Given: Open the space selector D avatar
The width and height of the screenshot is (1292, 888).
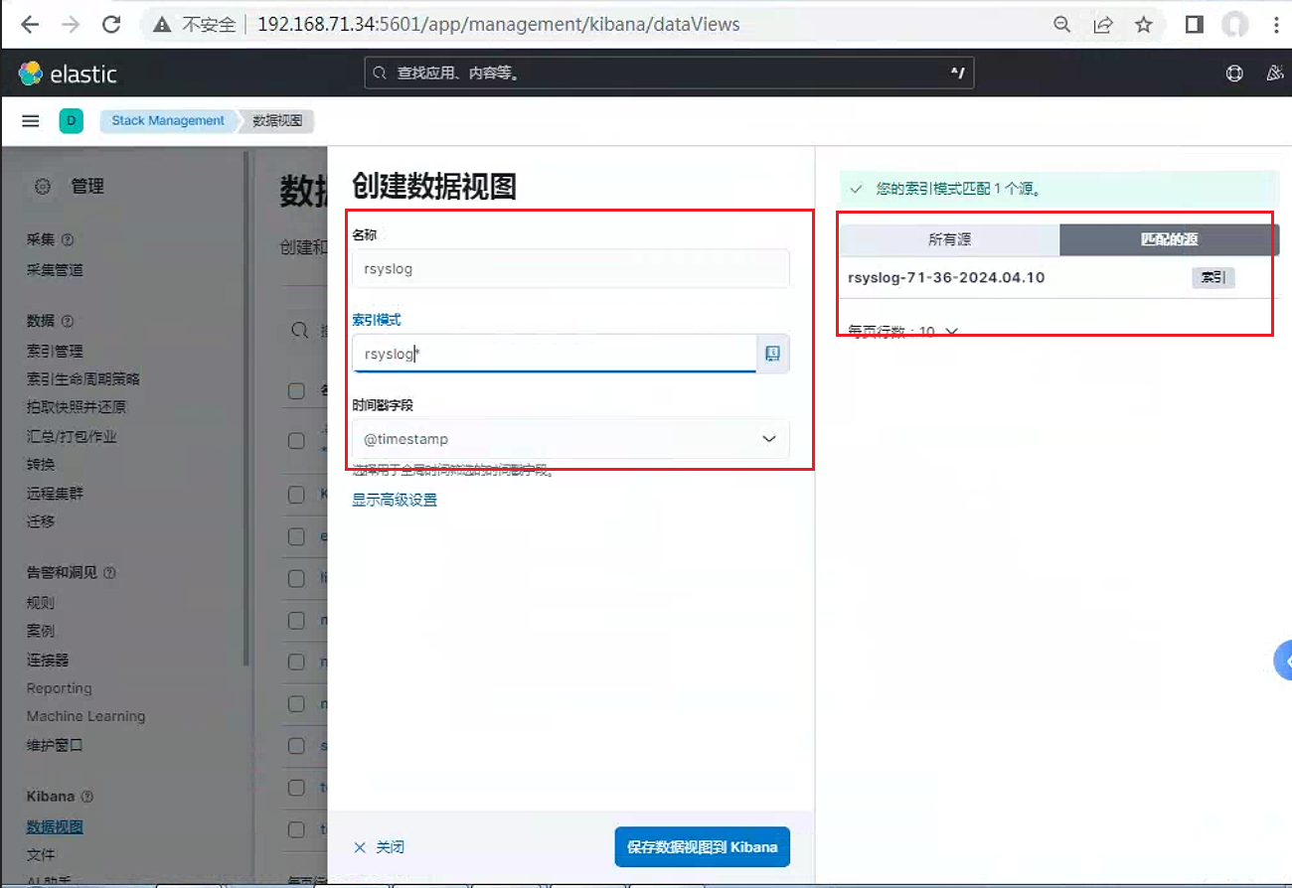Looking at the screenshot, I should [71, 121].
